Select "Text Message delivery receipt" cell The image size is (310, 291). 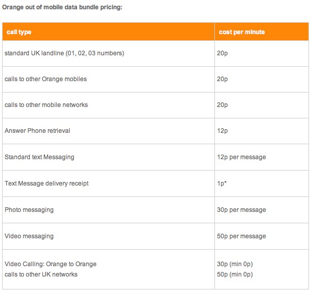(x=45, y=183)
